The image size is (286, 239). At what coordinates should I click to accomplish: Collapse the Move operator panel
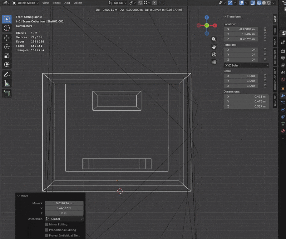tap(19, 196)
